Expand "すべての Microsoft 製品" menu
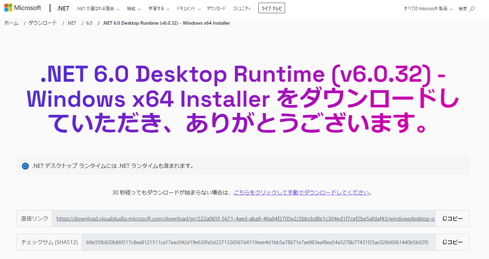This screenshot has height=259, width=489. [x=428, y=9]
